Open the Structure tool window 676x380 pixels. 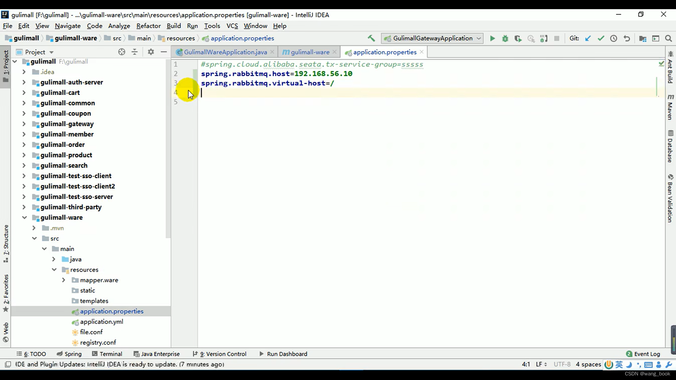tap(6, 243)
